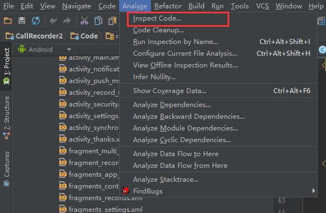Choose Analyze Module Dependencies...
The width and height of the screenshot is (326, 213).
pos(218,128)
